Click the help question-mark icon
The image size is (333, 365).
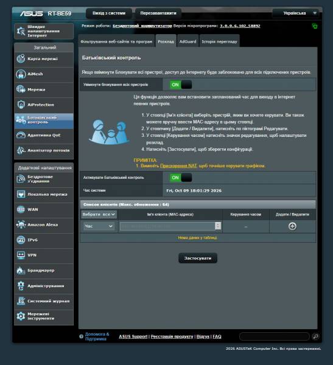pyautogui.click(x=81, y=336)
